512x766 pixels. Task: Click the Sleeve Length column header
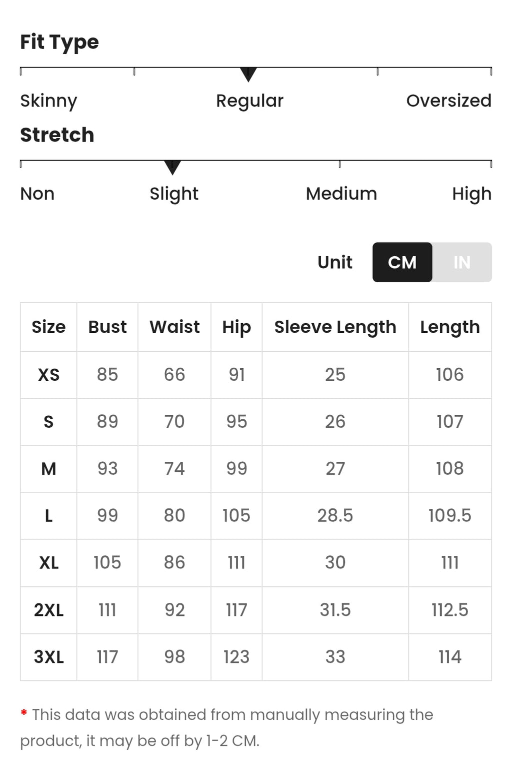click(335, 327)
